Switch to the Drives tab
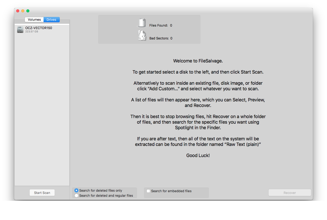The width and height of the screenshot is (327, 220). (x=51, y=20)
